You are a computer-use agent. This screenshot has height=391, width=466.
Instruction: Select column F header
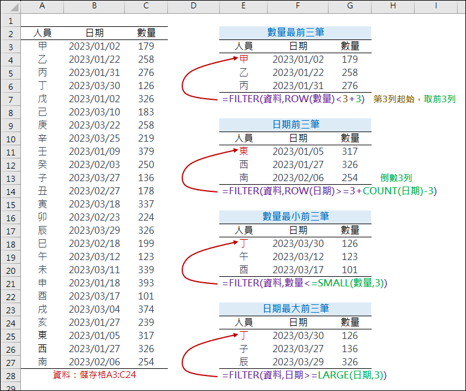pos(298,6)
